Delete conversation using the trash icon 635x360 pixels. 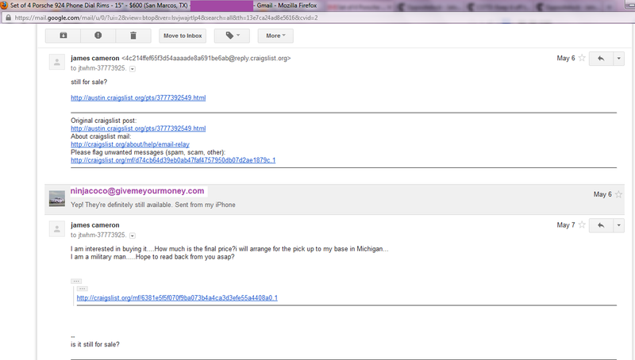[133, 36]
